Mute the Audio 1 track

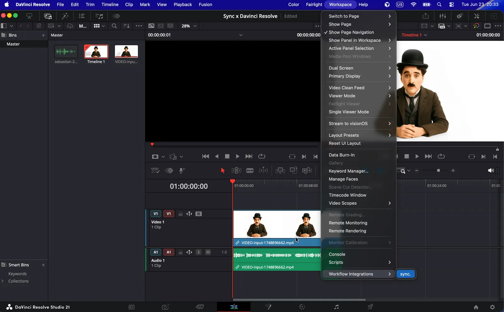click(208, 252)
